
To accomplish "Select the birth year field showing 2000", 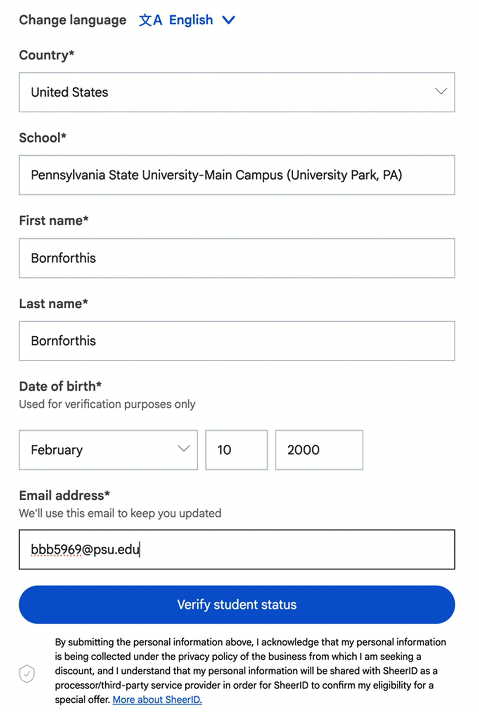I will pyautogui.click(x=319, y=450).
